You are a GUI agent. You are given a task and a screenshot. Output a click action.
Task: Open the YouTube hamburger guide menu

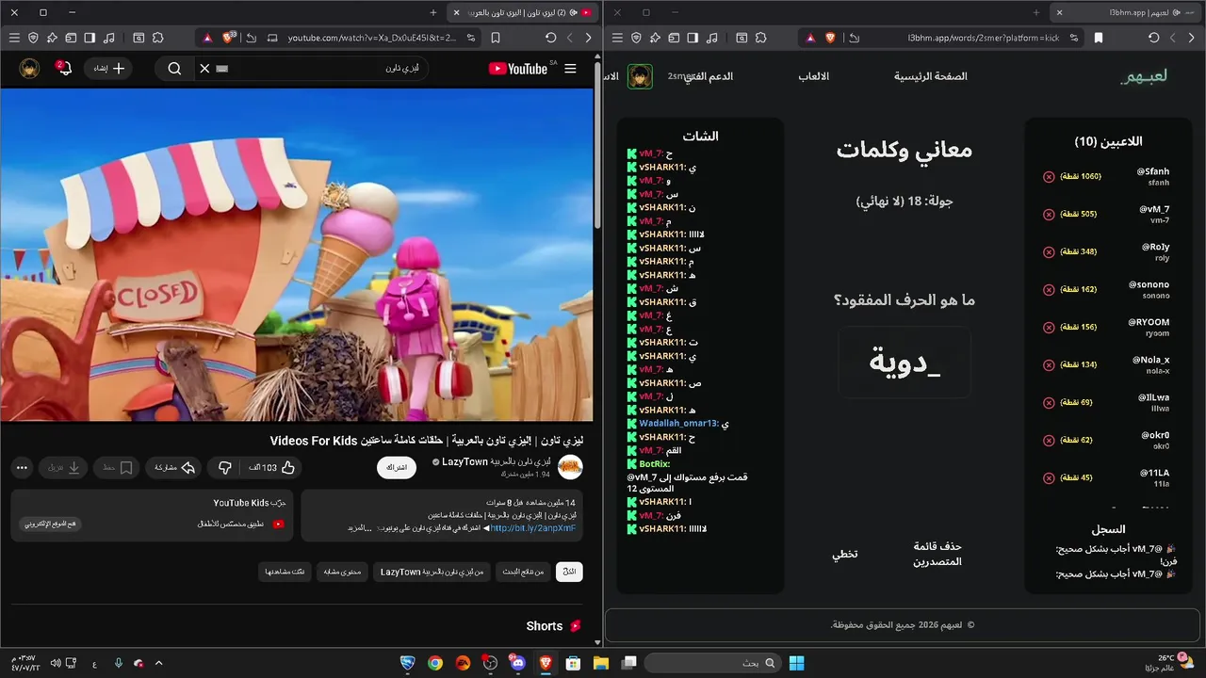click(570, 69)
